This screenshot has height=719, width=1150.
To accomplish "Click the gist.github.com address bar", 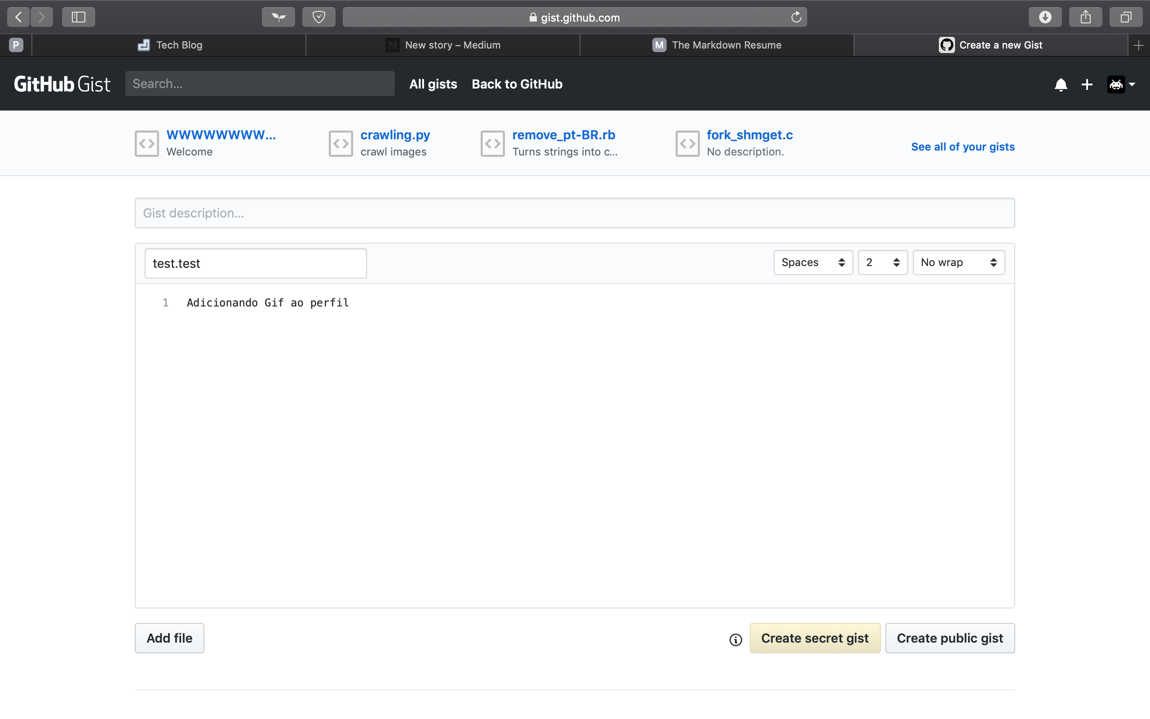I will (x=575, y=17).
